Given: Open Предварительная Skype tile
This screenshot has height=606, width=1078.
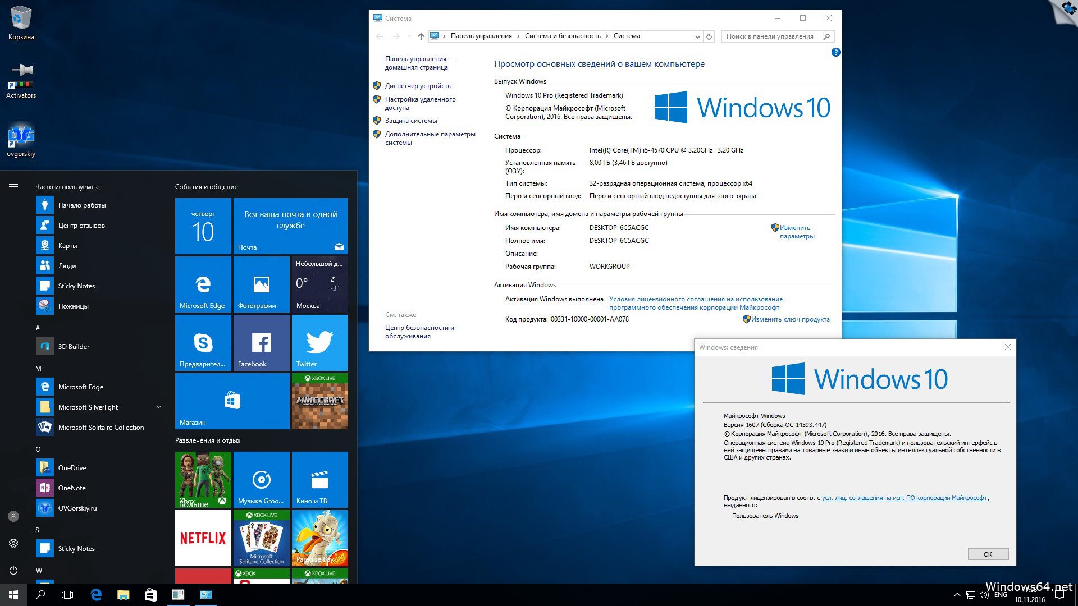Looking at the screenshot, I should click(203, 343).
